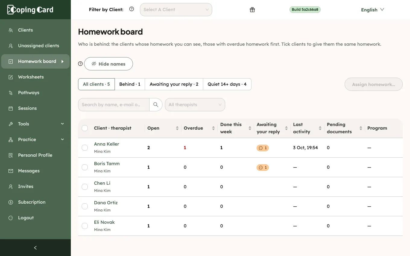Open Anna Keller's awaiting reply badge
Image resolution: width=410 pixels, height=256 pixels.
[263, 148]
